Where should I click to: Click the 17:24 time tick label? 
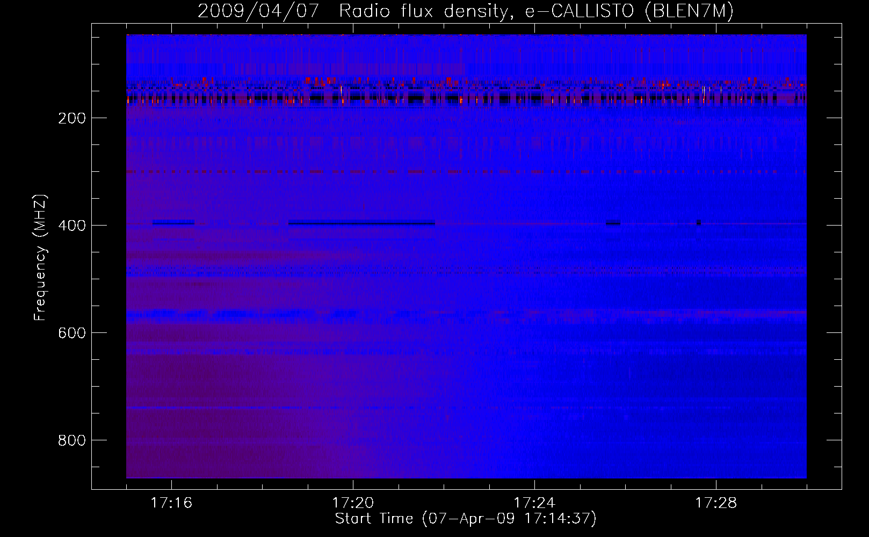534,503
